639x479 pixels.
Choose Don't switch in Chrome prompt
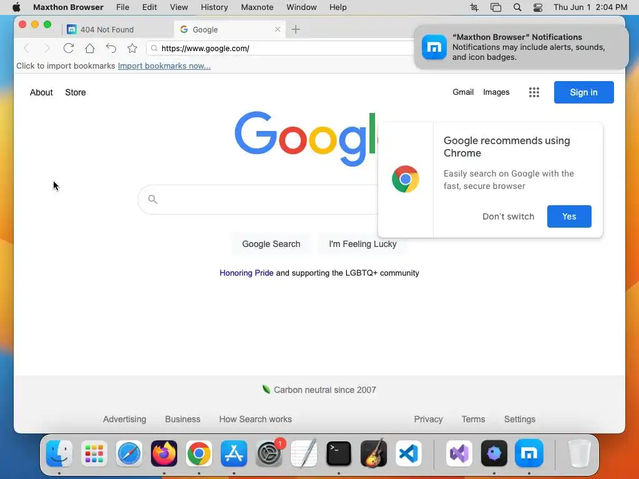[508, 216]
